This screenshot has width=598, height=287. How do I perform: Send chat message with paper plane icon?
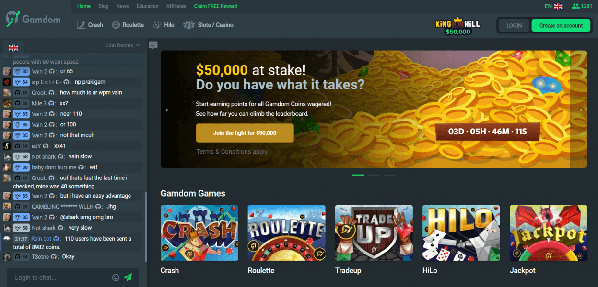click(x=128, y=277)
